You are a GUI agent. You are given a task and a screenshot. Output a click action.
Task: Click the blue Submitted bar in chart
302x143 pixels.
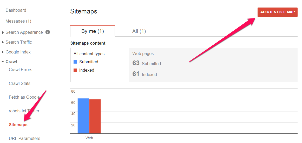tap(83, 116)
